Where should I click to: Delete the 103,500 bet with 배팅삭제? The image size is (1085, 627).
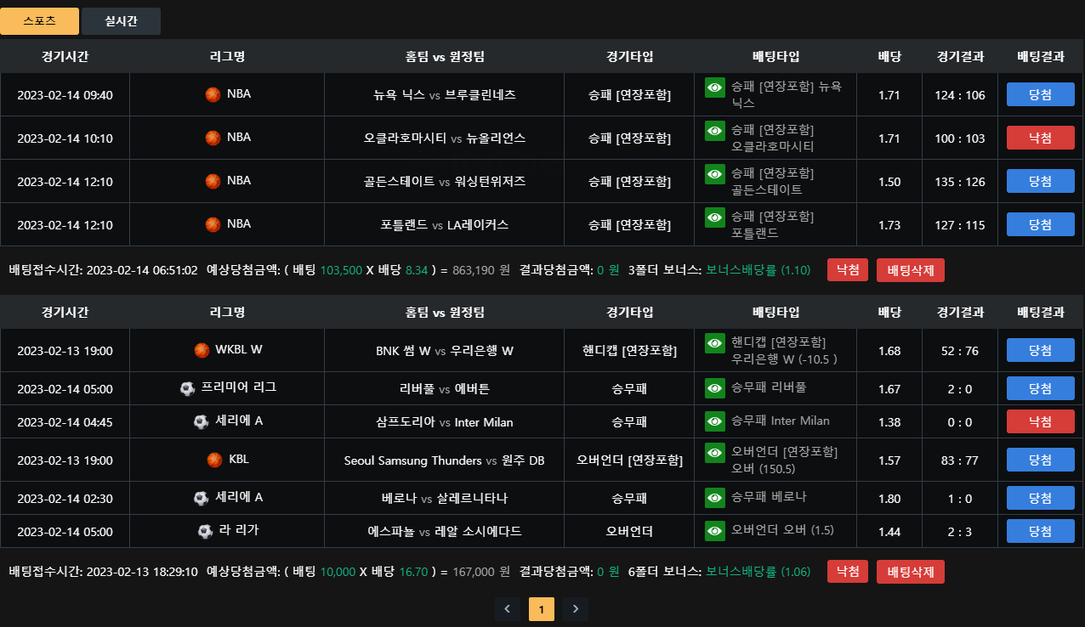[x=911, y=270]
